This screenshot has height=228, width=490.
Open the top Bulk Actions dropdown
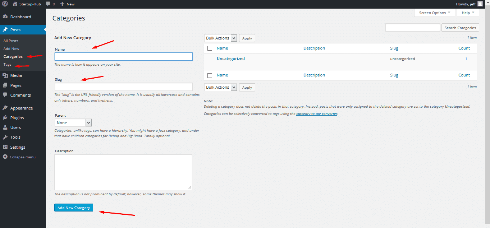coord(221,38)
